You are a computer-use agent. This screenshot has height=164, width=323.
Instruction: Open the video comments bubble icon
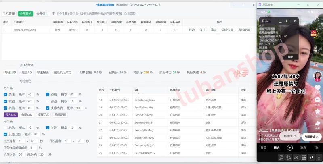click(317, 100)
